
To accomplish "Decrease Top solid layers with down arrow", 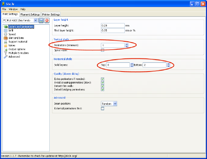I will click(132, 66).
